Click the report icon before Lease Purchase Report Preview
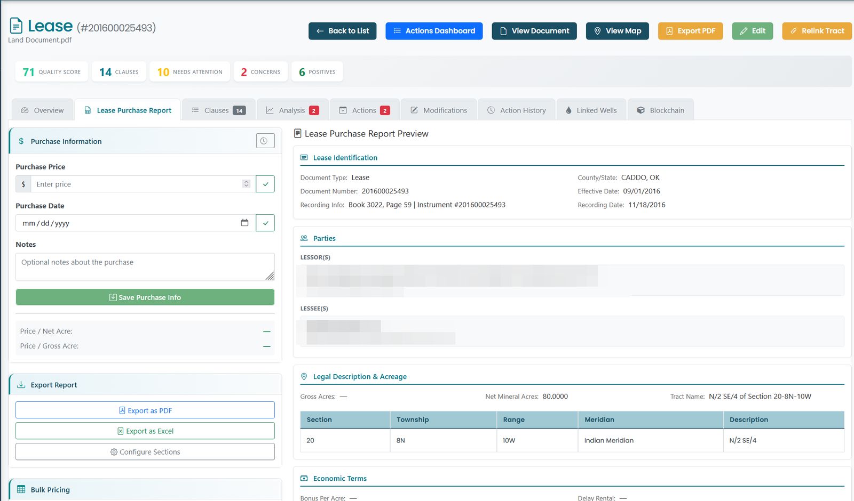The image size is (854, 501). 298,133
